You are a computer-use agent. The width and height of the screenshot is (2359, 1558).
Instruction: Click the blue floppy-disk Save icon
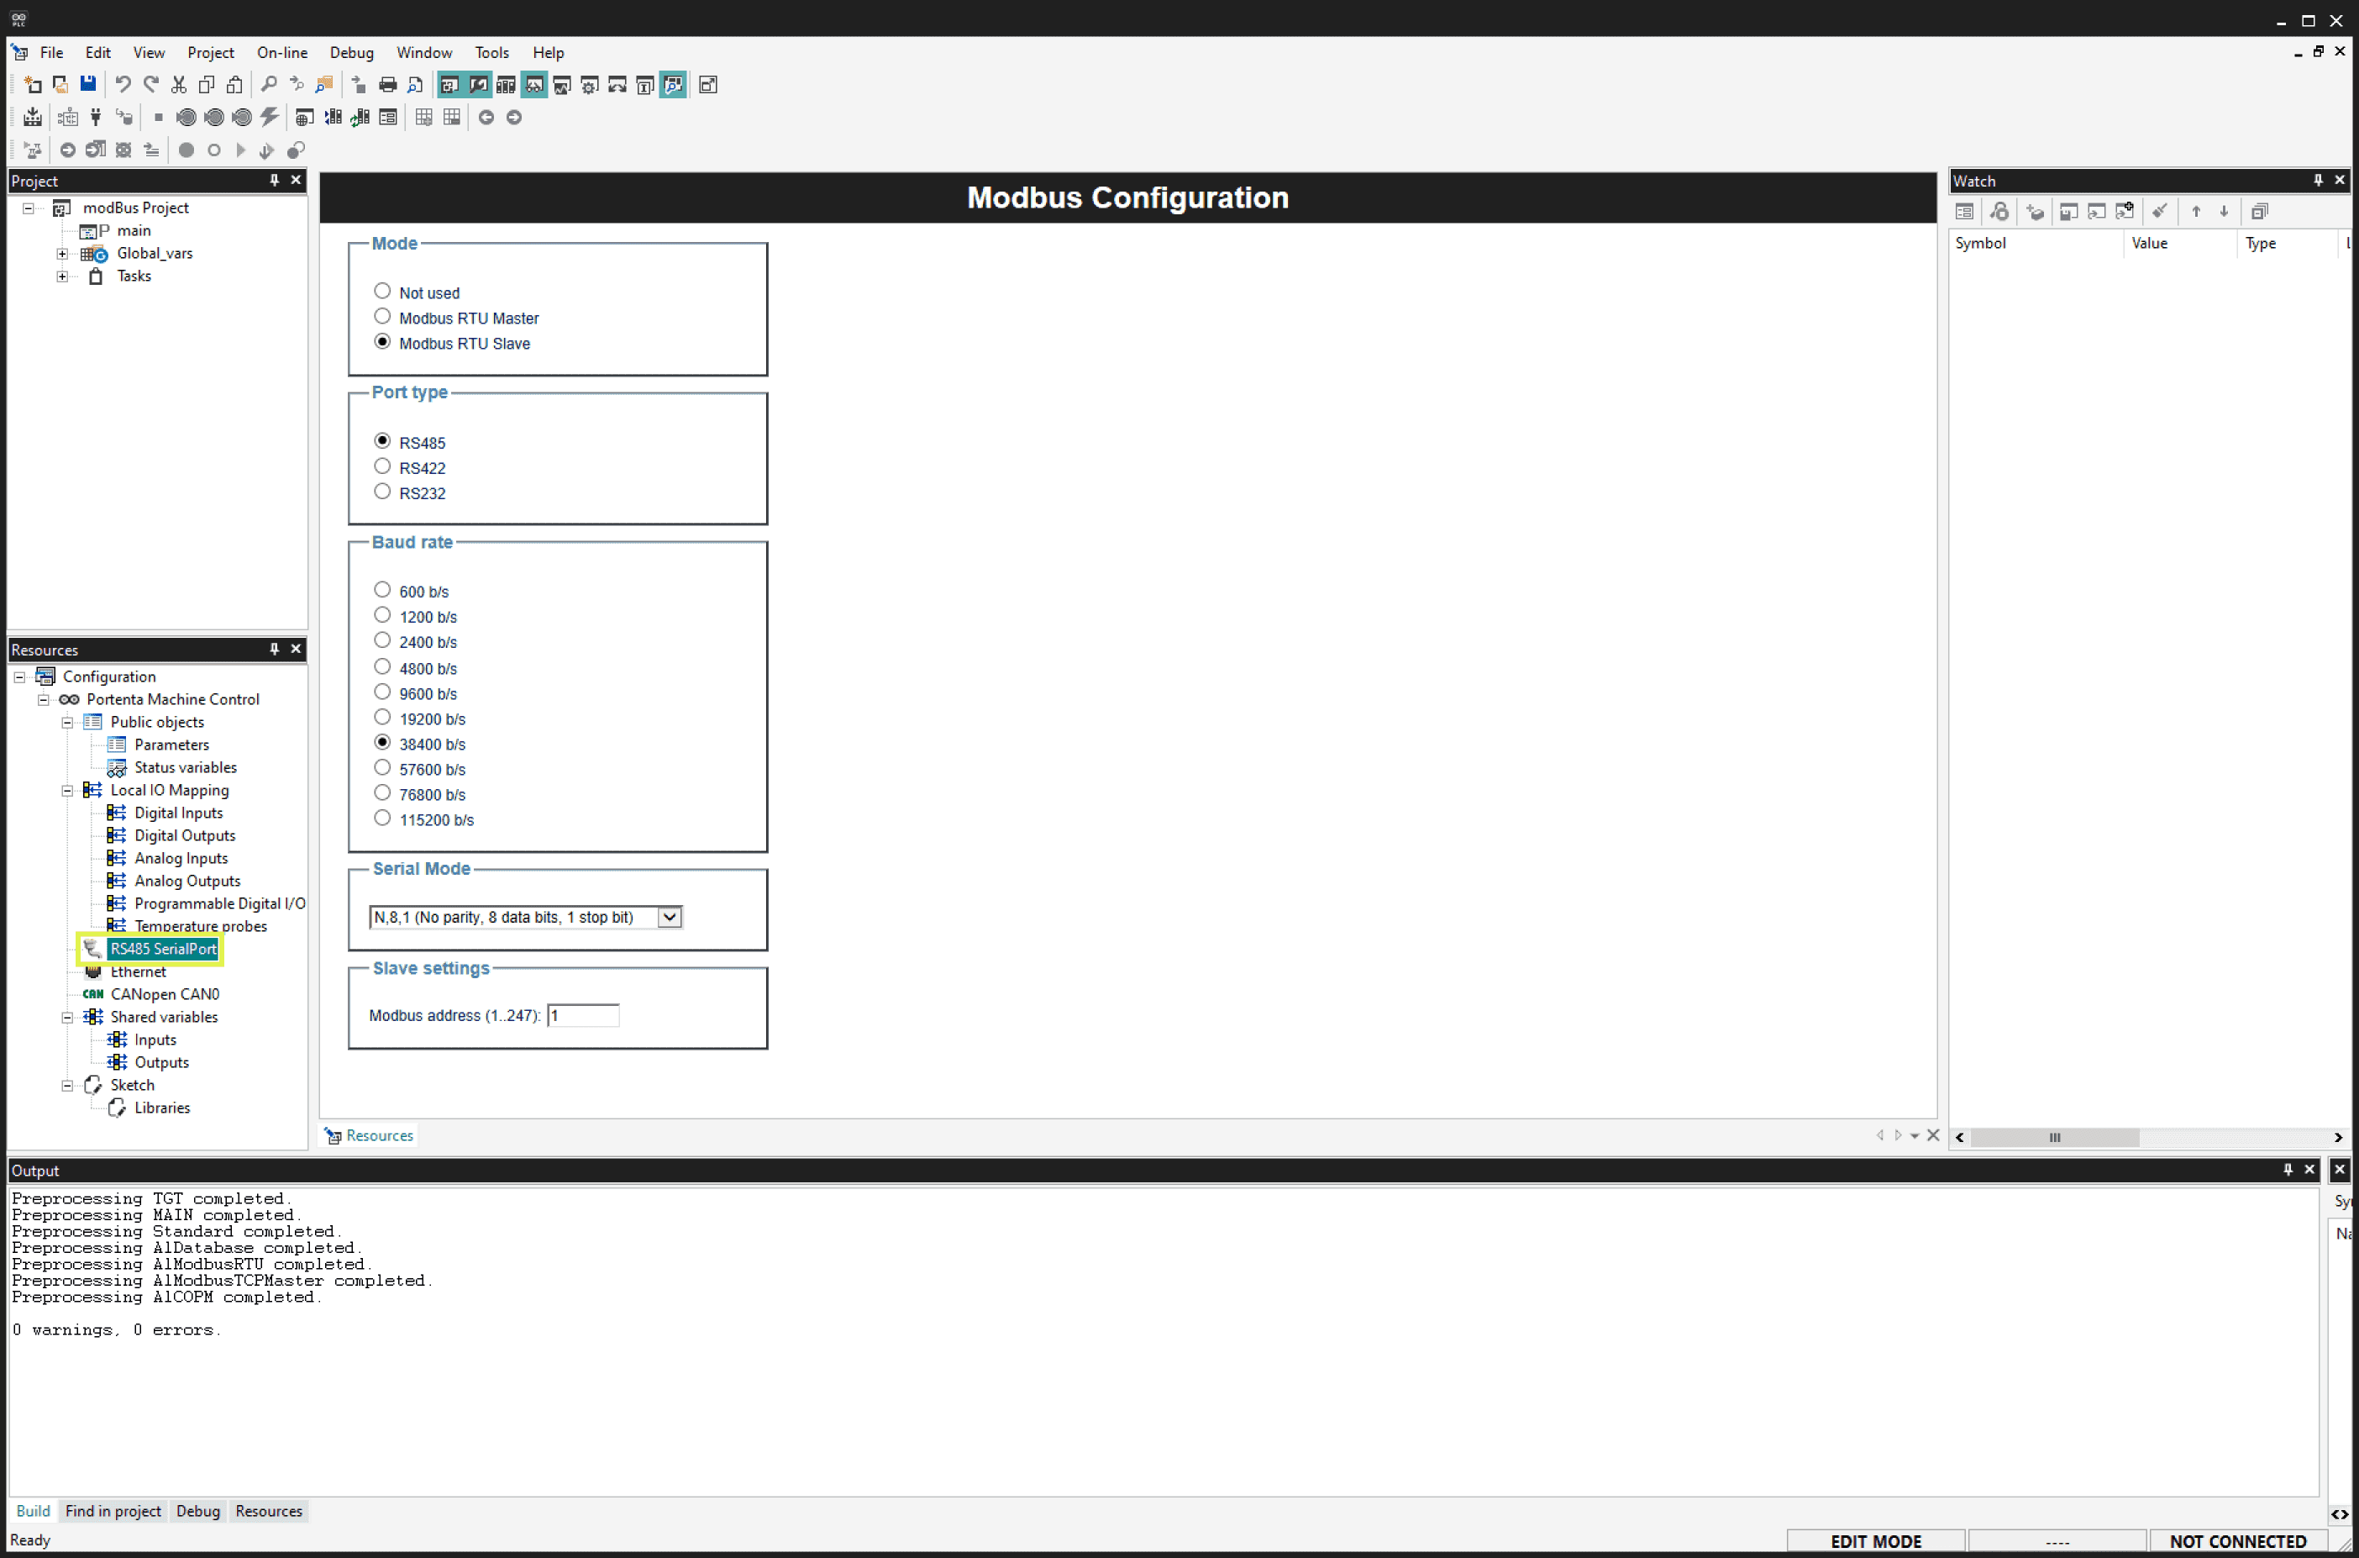(88, 85)
